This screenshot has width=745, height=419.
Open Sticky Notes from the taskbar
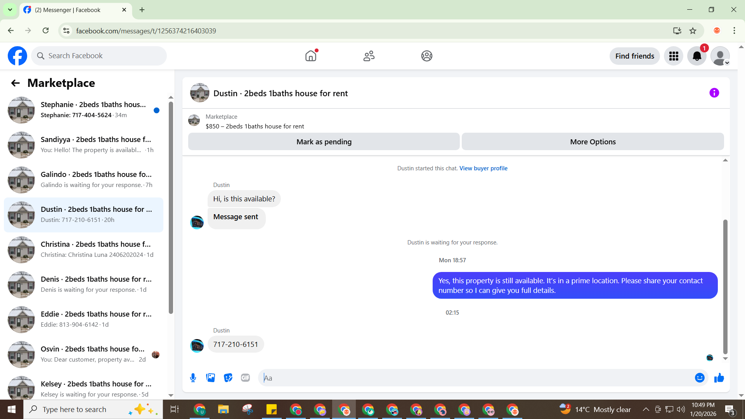click(x=271, y=409)
